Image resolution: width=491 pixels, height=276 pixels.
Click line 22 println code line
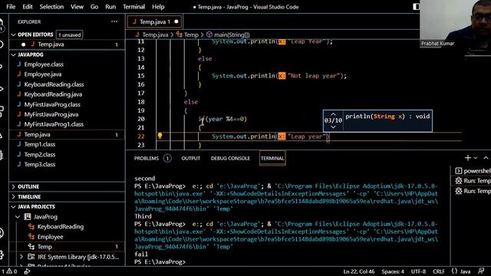point(271,136)
